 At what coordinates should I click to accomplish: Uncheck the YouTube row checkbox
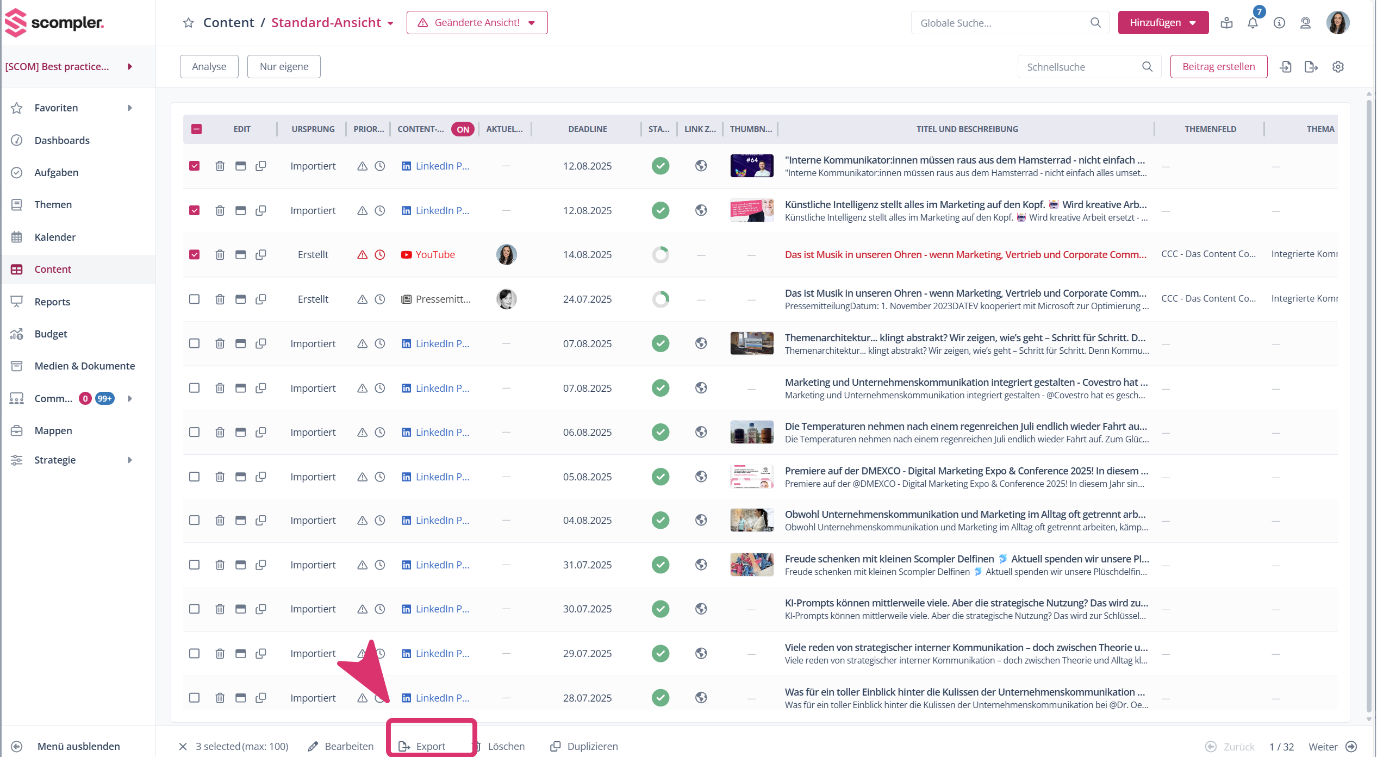[194, 254]
